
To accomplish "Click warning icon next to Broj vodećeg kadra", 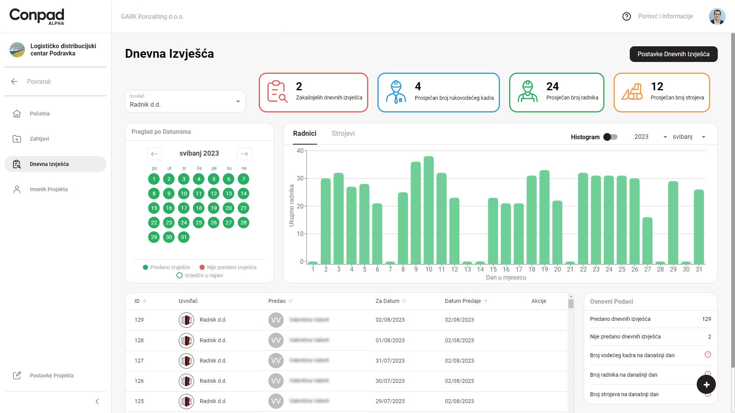I will point(707,354).
